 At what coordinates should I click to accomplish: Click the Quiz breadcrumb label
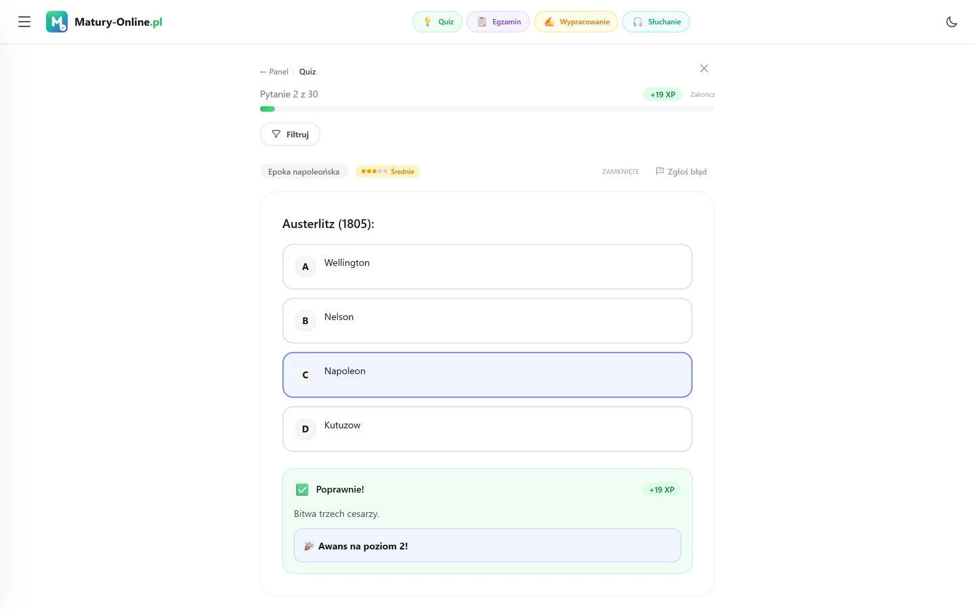[x=307, y=72]
